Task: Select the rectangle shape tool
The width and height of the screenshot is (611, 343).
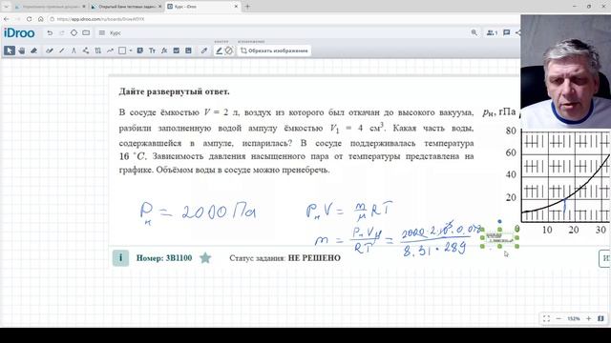Action: [x=122, y=50]
